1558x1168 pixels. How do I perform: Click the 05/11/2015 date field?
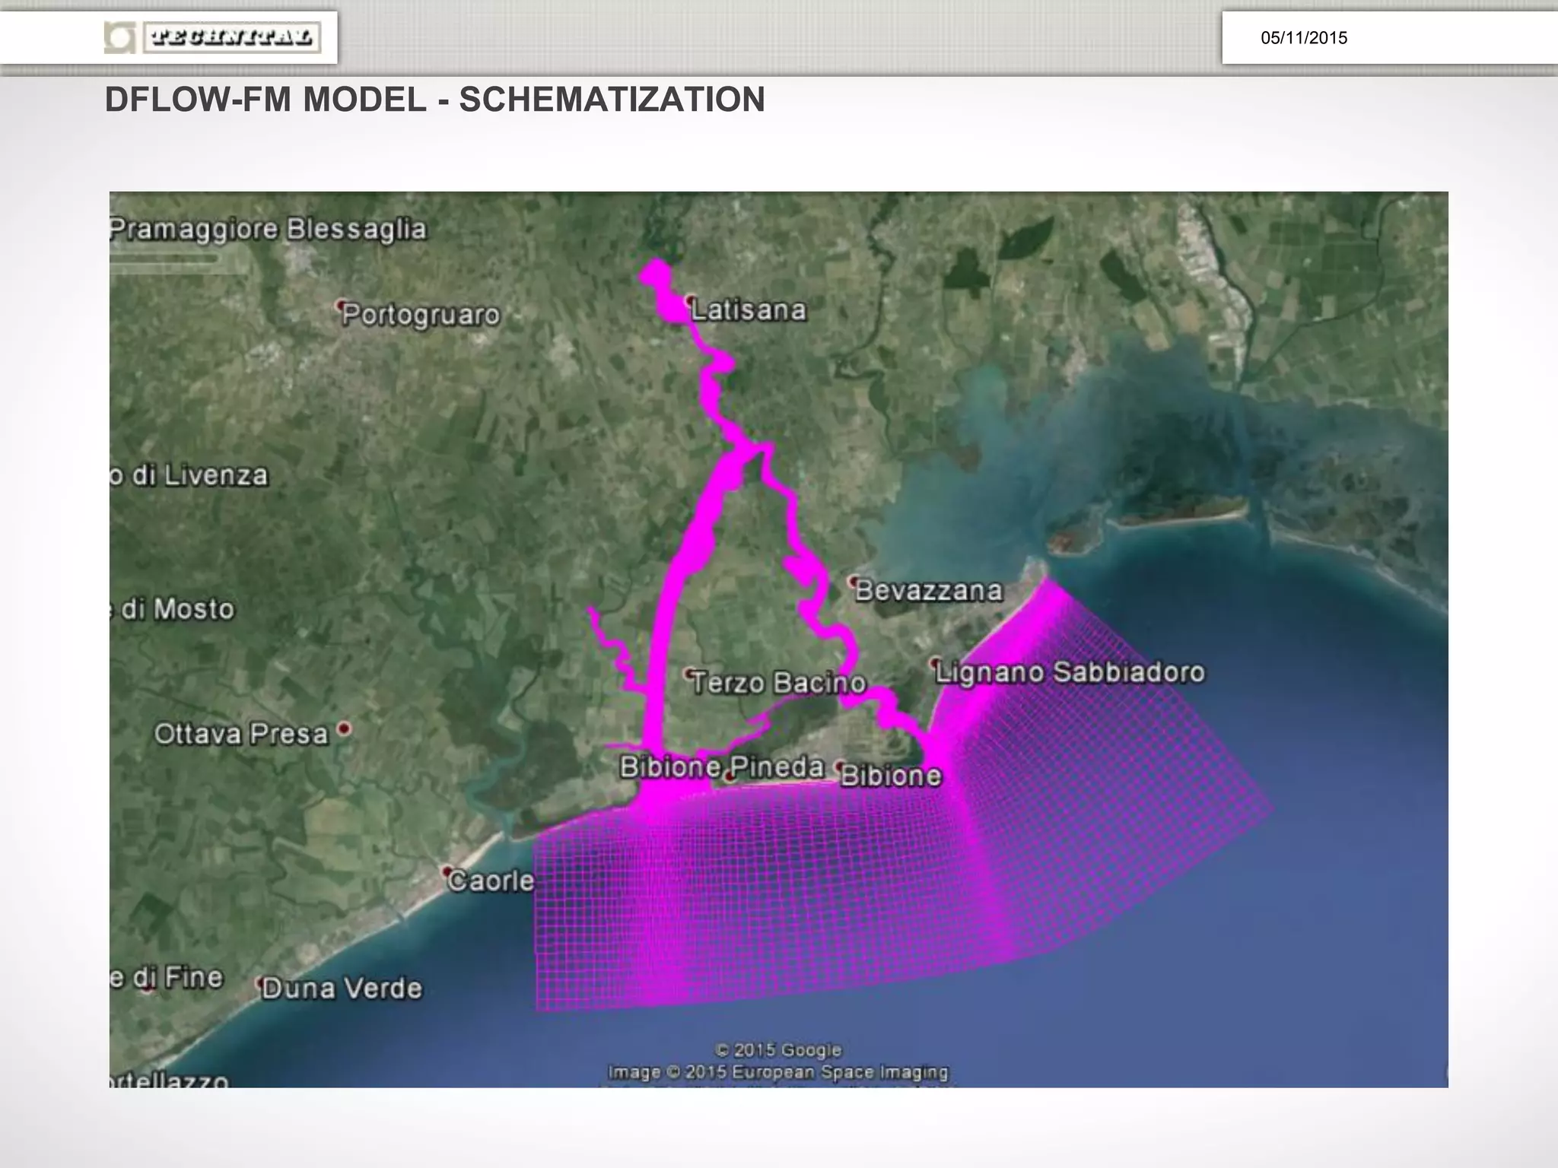[1303, 38]
